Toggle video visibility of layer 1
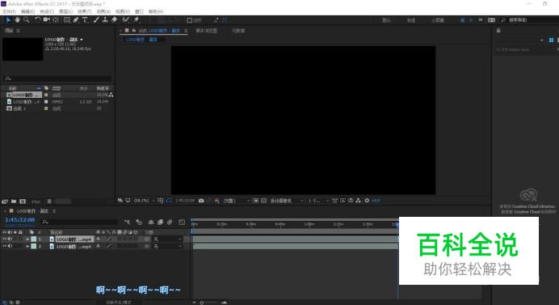 (x=4, y=239)
